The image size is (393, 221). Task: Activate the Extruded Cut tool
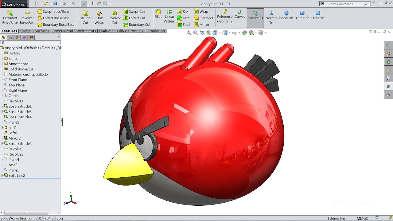point(85,17)
